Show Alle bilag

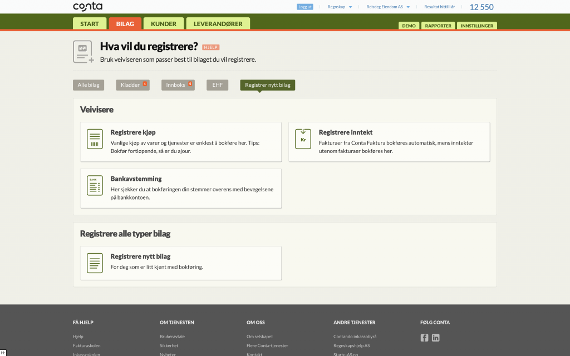(x=89, y=85)
